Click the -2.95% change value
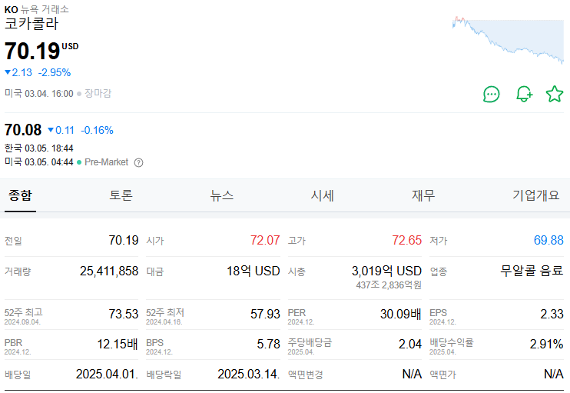Viewport: 570px width, 393px height. pyautogui.click(x=55, y=72)
